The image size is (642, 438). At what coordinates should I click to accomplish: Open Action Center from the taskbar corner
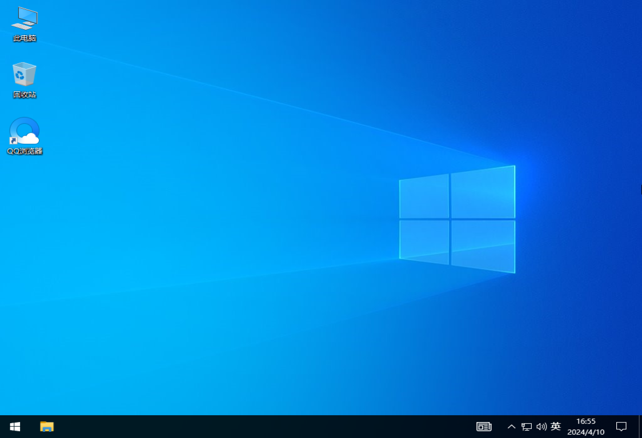click(x=621, y=427)
